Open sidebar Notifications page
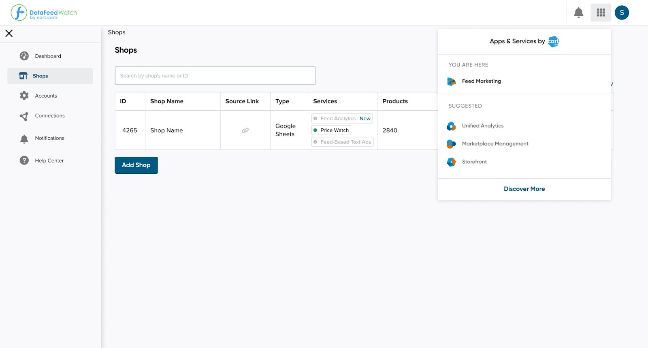Screen dimensions: 648x348 49,139
